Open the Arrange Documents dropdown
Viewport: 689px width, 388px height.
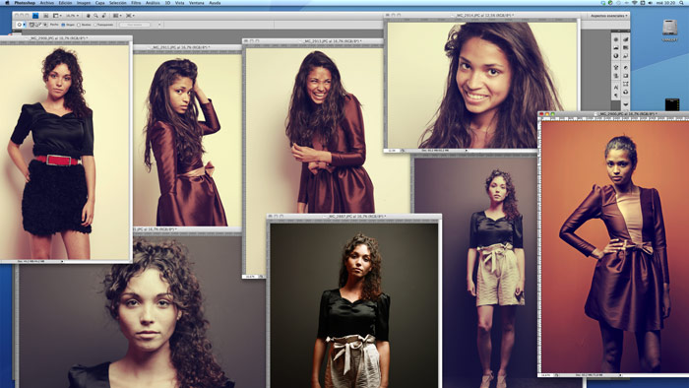[117, 16]
